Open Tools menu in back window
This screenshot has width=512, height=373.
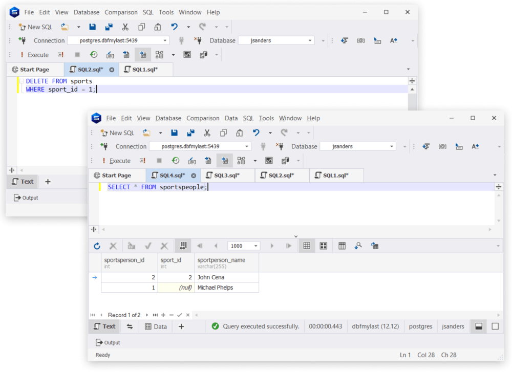pyautogui.click(x=166, y=12)
